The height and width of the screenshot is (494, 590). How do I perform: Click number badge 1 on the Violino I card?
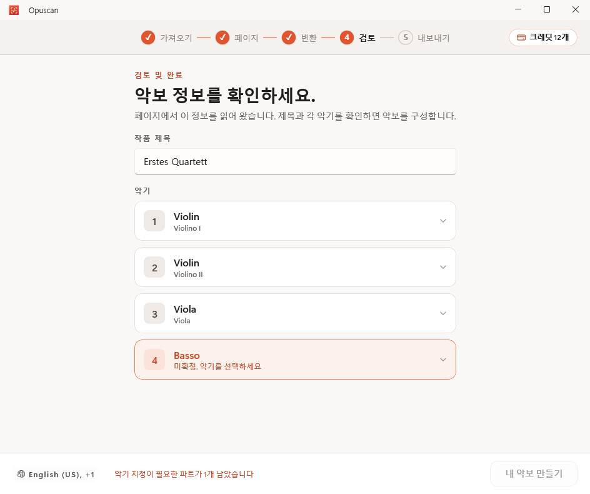pyautogui.click(x=154, y=221)
